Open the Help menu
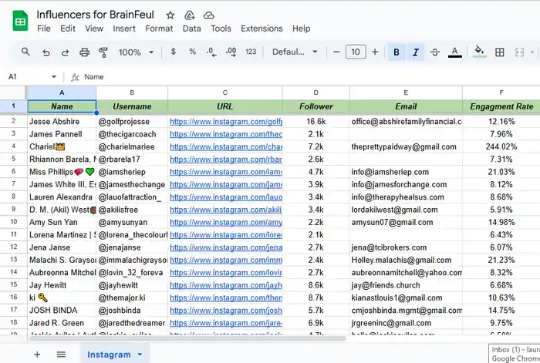The height and width of the screenshot is (363, 540). [x=302, y=29]
